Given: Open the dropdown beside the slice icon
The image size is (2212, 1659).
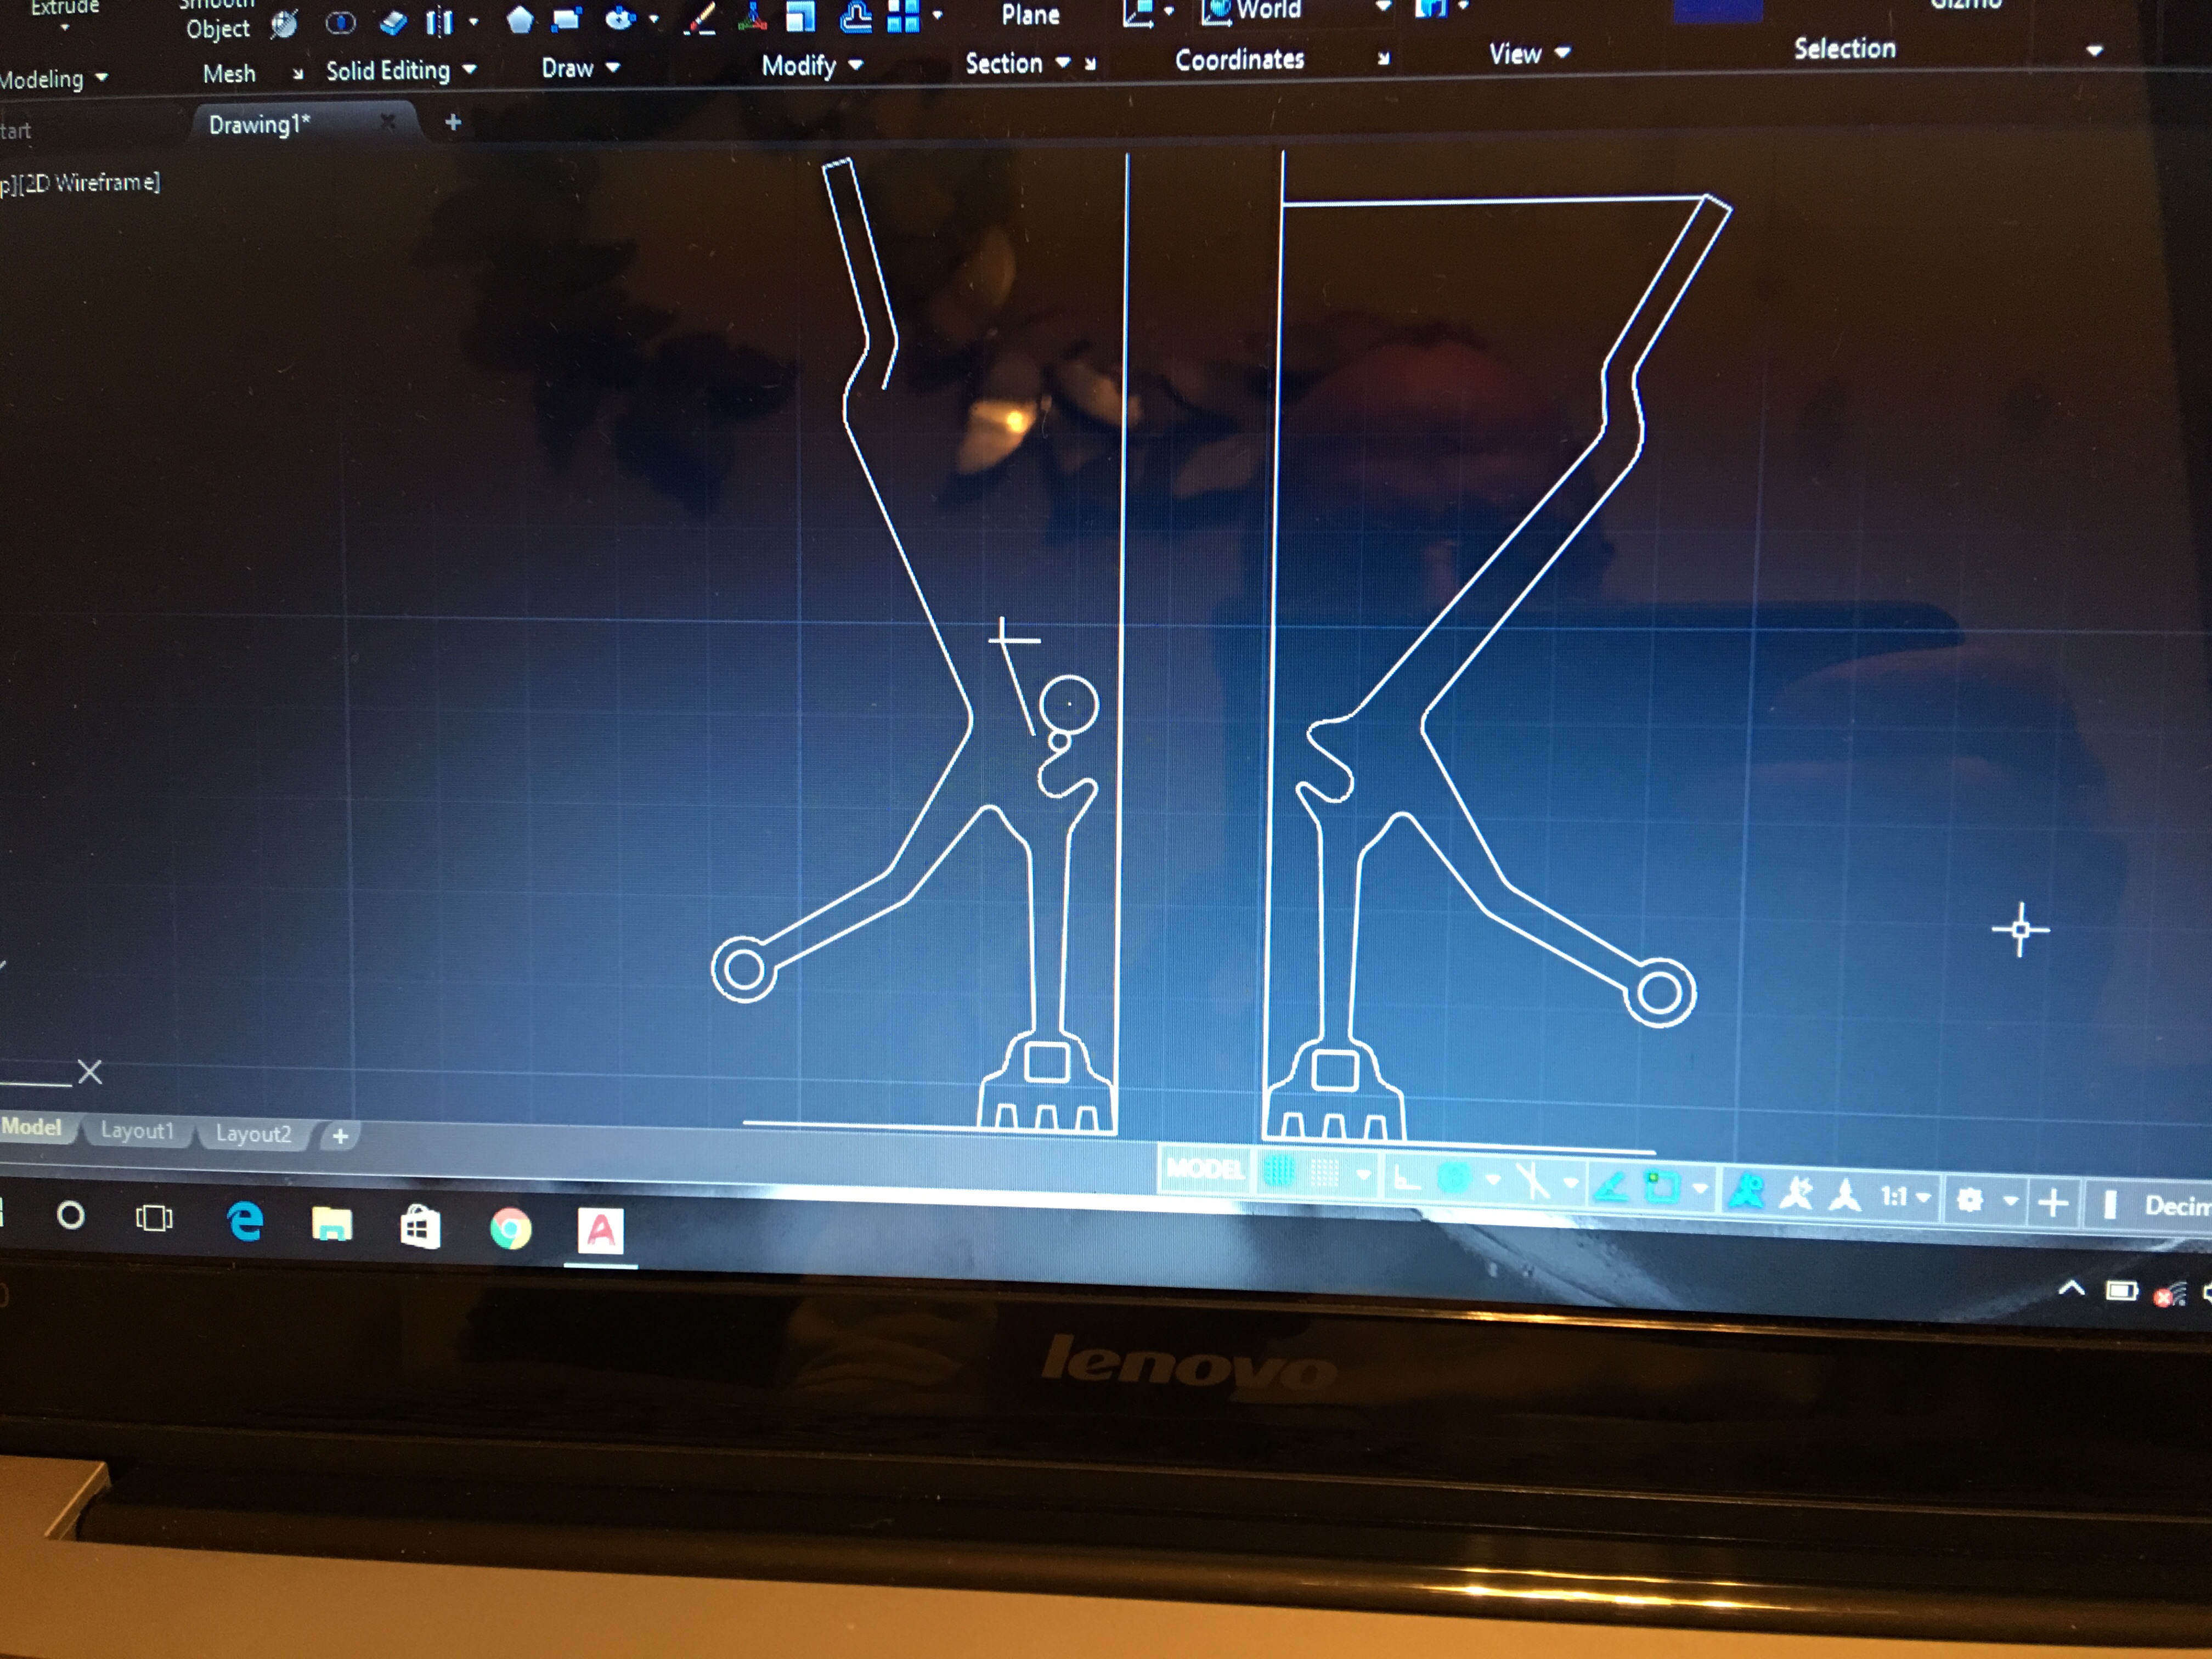Looking at the screenshot, I should pyautogui.click(x=473, y=21).
